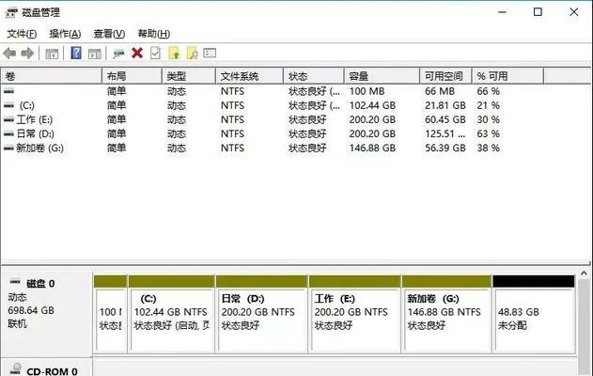Close the Disk Management window
This screenshot has height=376, width=593.
pyautogui.click(x=573, y=12)
